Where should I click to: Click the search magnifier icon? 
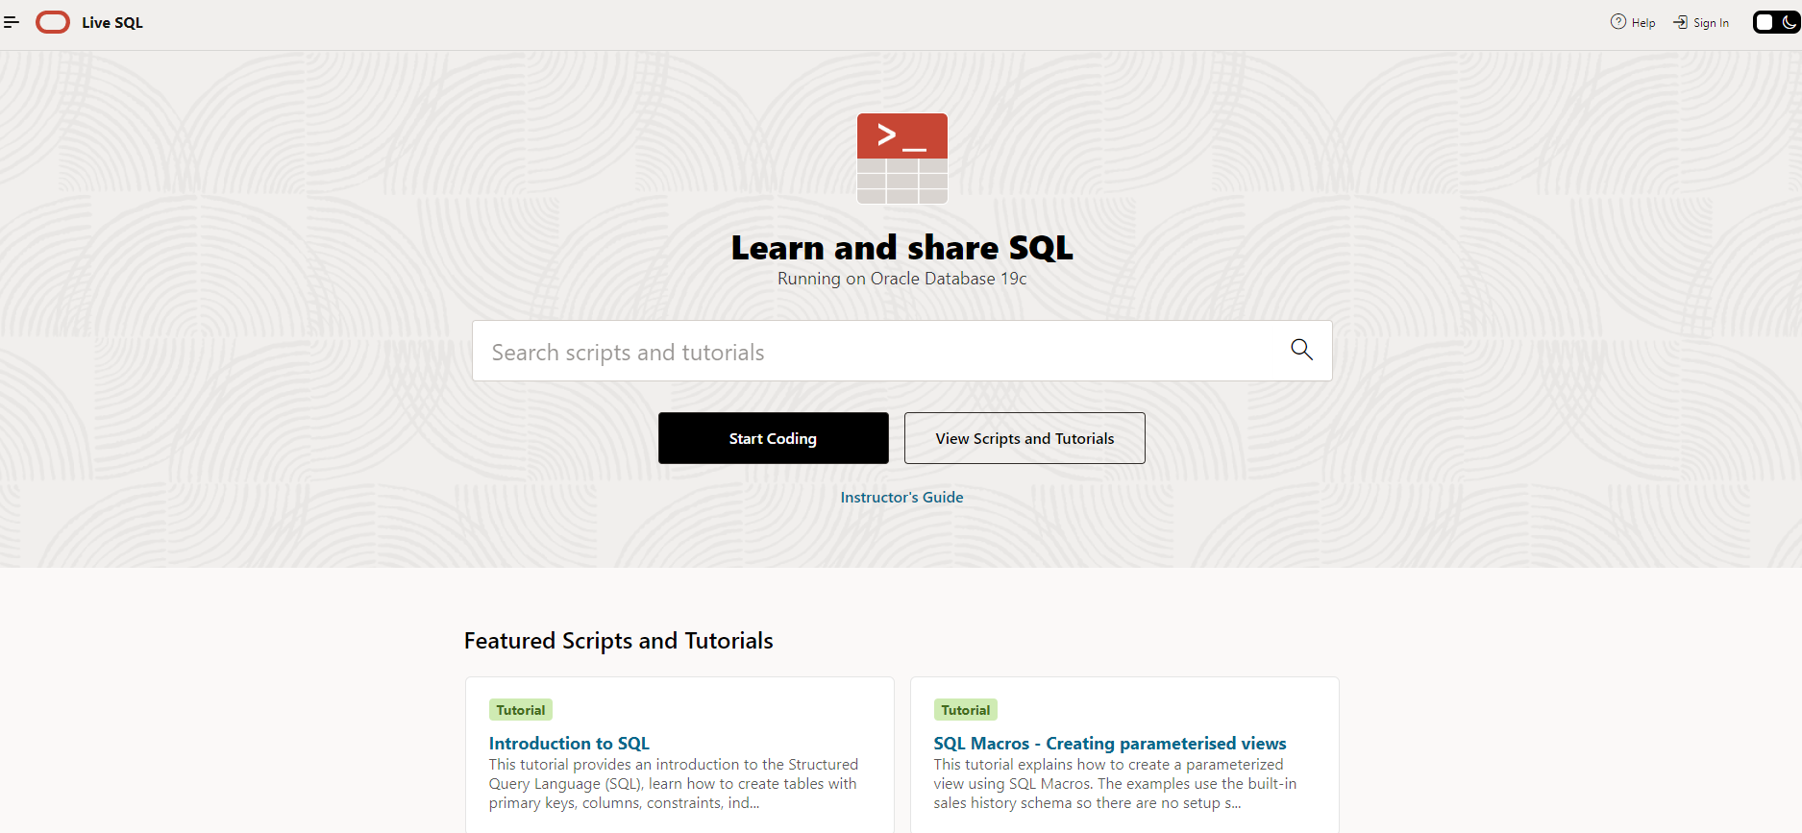click(x=1301, y=350)
